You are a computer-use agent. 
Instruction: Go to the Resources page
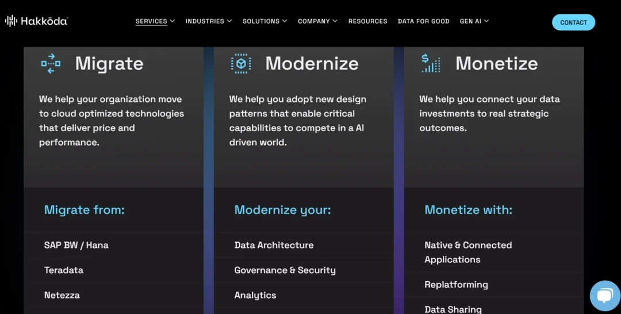(x=367, y=21)
